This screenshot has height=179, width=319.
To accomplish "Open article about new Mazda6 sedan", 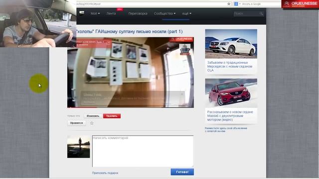I will (x=230, y=116).
